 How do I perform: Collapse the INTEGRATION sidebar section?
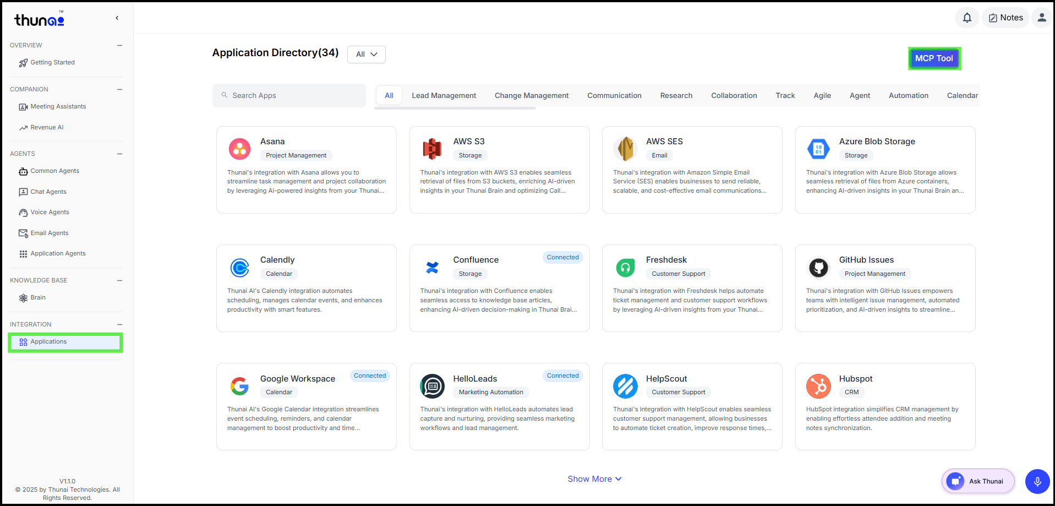[119, 324]
